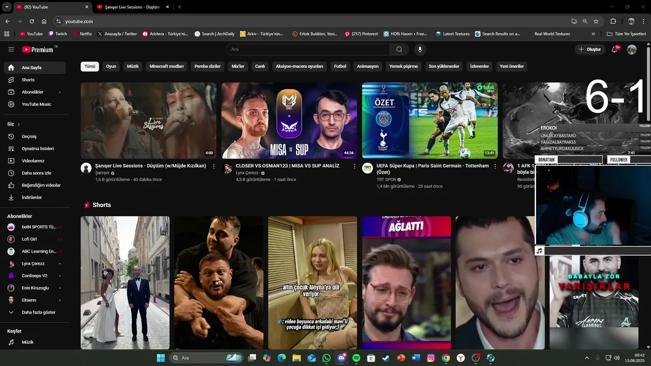Open Discord from the taskbar

[341, 358]
